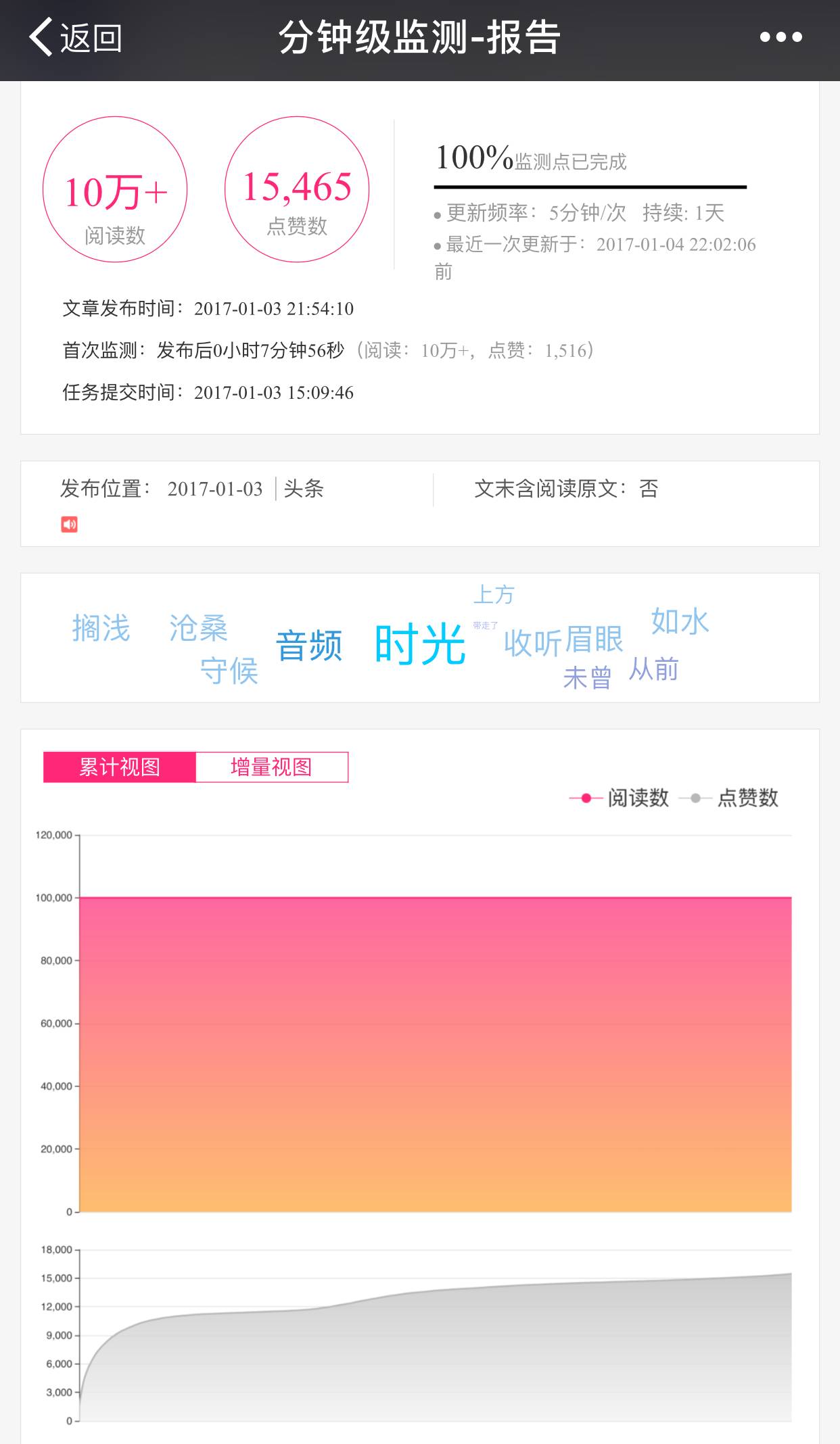Click the red audio speaker icon
The width and height of the screenshot is (840, 1444).
(x=69, y=525)
